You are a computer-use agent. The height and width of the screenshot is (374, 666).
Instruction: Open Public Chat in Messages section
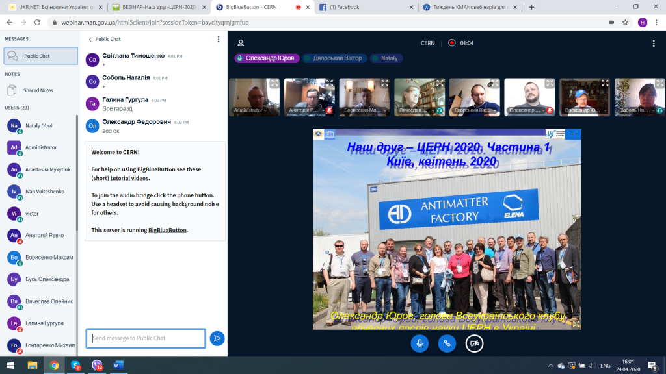tap(41, 56)
